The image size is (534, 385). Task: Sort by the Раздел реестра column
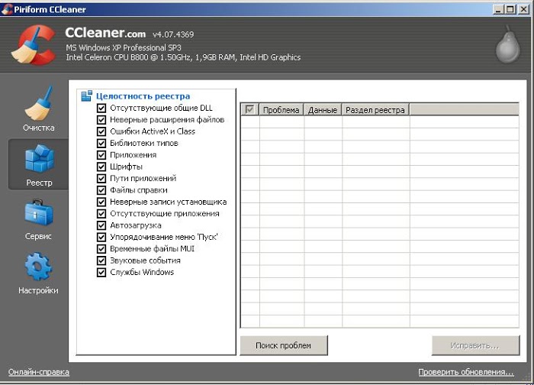point(375,110)
